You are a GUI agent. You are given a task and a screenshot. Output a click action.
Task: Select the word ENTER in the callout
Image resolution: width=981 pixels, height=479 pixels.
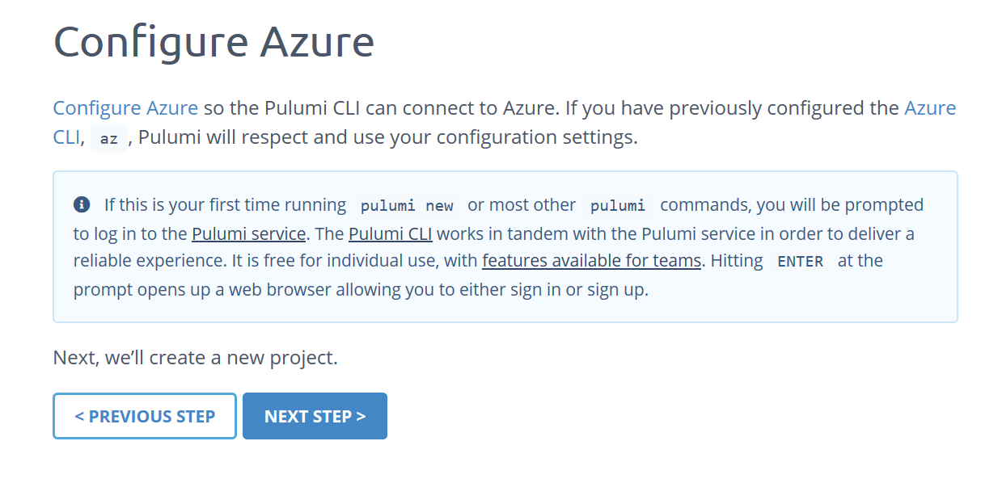click(x=799, y=261)
